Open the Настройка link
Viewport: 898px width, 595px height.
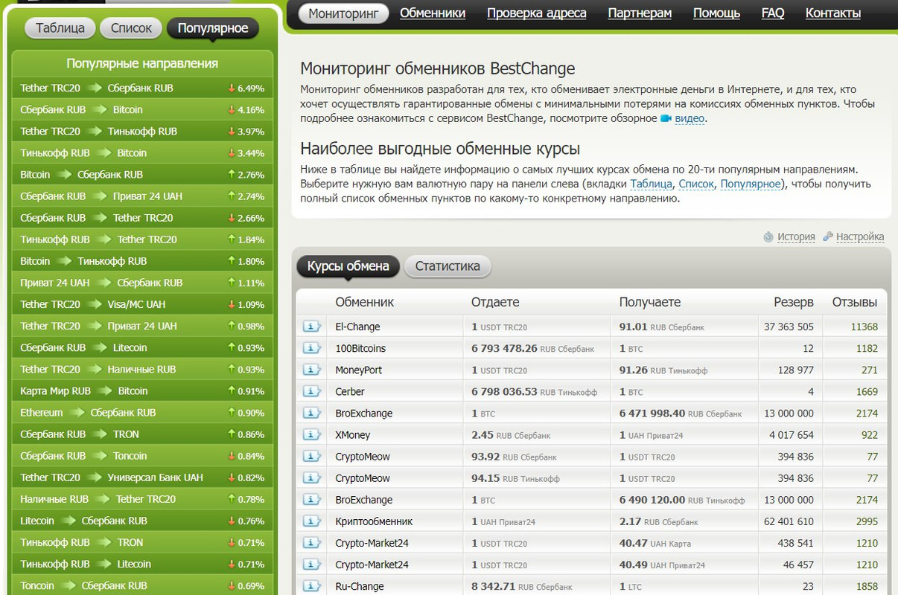(x=860, y=237)
